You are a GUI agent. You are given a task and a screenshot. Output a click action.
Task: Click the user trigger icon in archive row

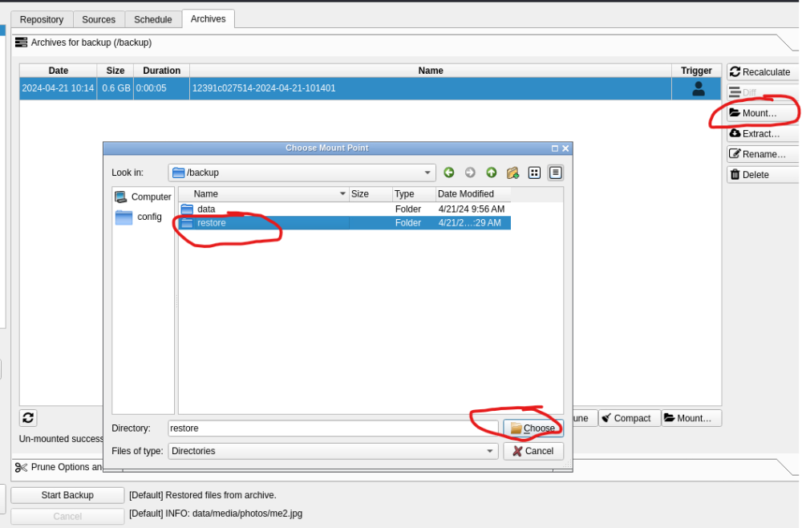[699, 88]
